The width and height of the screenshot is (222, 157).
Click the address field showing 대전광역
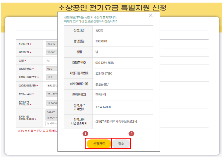pyautogui.click(x=51, y=118)
